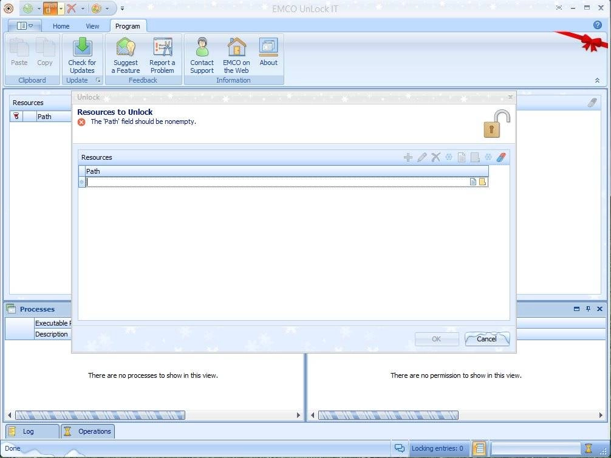Switch to the View ribbon tab
Image resolution: width=611 pixels, height=458 pixels.
(92, 26)
